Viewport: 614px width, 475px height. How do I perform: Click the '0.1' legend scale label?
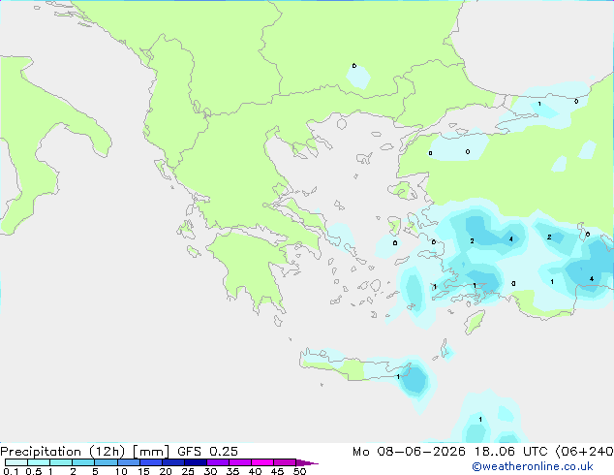tap(11, 471)
